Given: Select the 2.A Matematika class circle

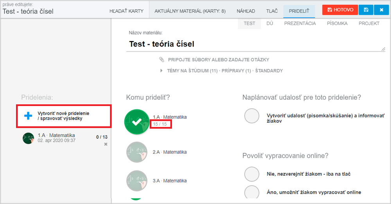Looking at the screenshot, I should (x=136, y=152).
